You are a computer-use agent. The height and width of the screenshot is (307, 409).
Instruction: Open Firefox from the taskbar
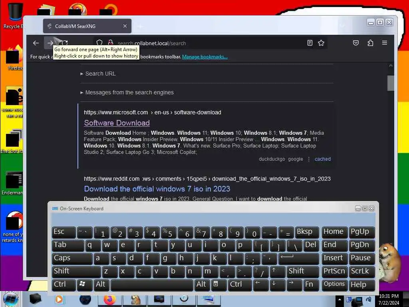pos(110,299)
